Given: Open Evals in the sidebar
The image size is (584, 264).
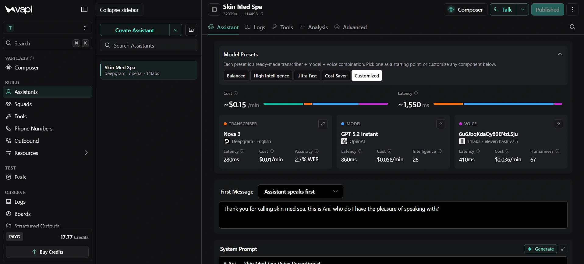Looking at the screenshot, I should pos(47,177).
